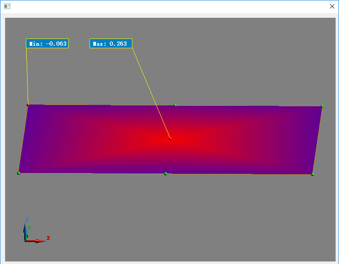This screenshot has width=339, height=264.
Task: Pick the green top-right corner point
Action: click(322, 106)
